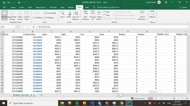Select Normal workbook view
Viewport: 190px width, 106px height.
click(x=4, y=15)
